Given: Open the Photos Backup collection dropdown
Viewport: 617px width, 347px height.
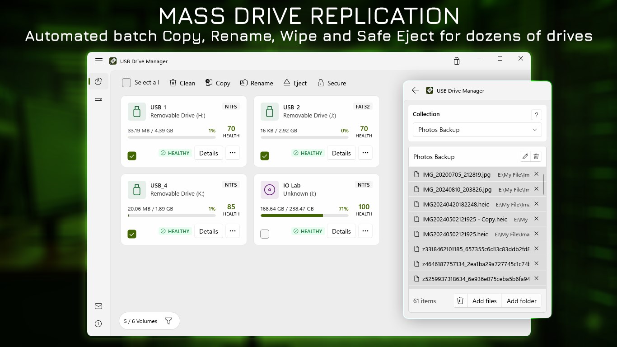Looking at the screenshot, I should tap(477, 130).
